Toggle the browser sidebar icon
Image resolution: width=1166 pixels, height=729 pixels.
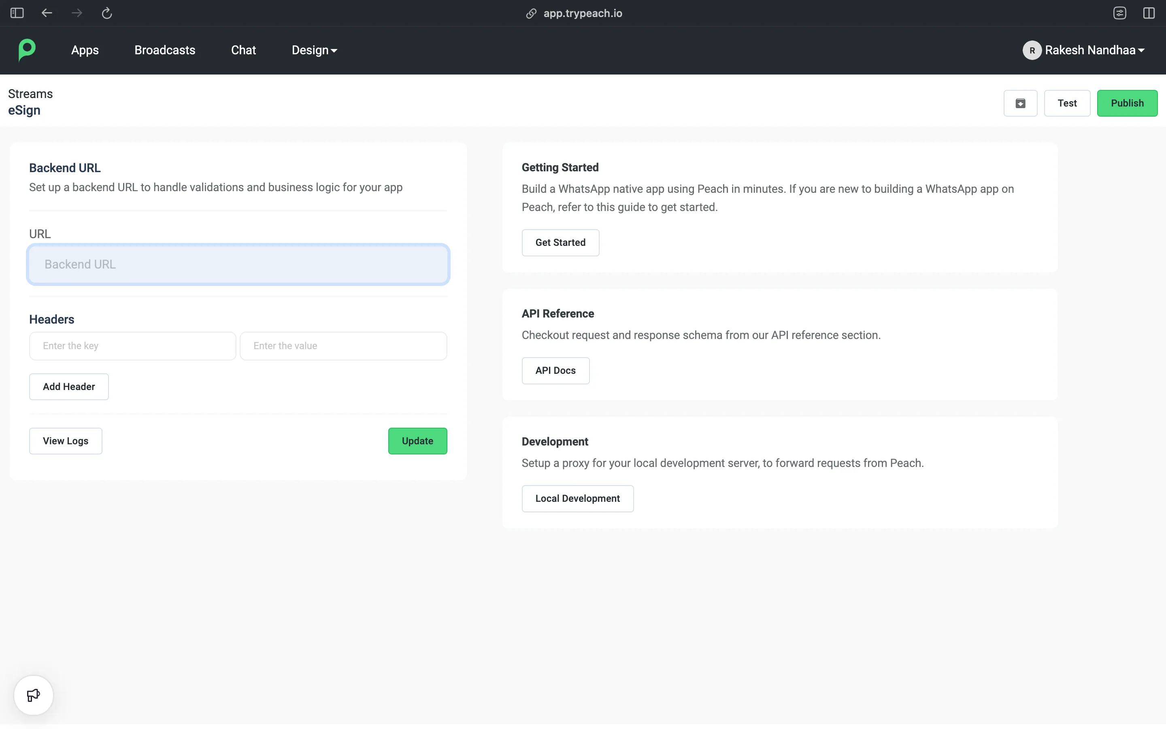click(x=17, y=13)
